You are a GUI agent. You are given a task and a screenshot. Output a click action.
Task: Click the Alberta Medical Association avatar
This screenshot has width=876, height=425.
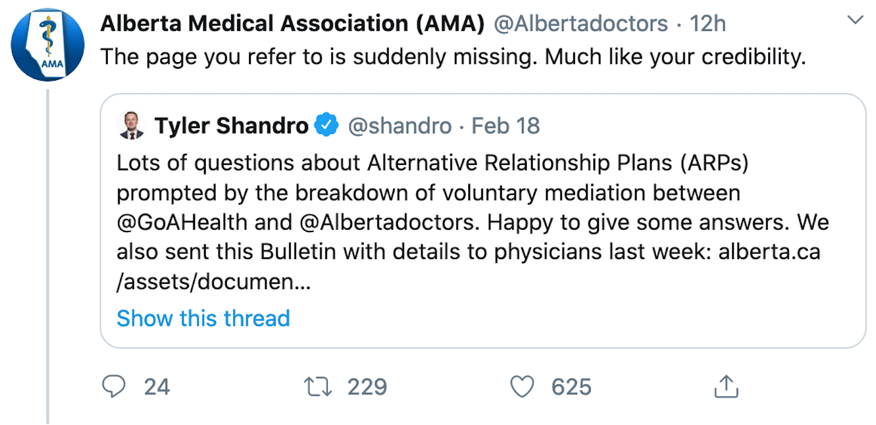click(x=48, y=45)
